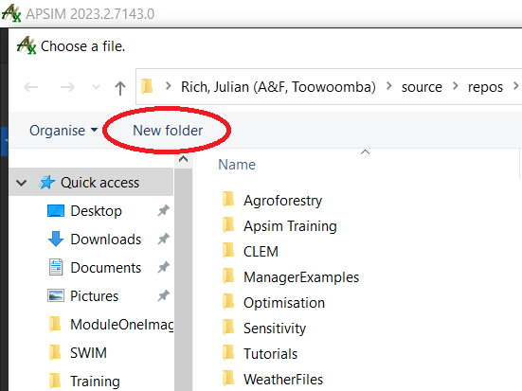Go up one folder level
This screenshot has width=522, height=391.
tap(120, 88)
